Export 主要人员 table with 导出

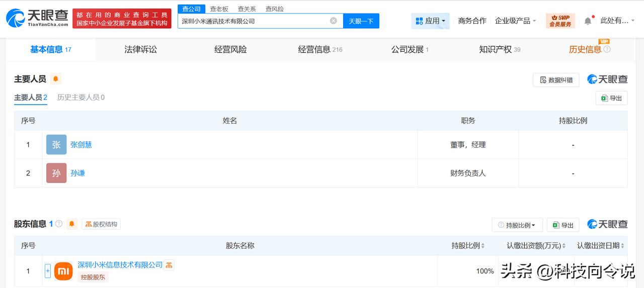point(611,98)
